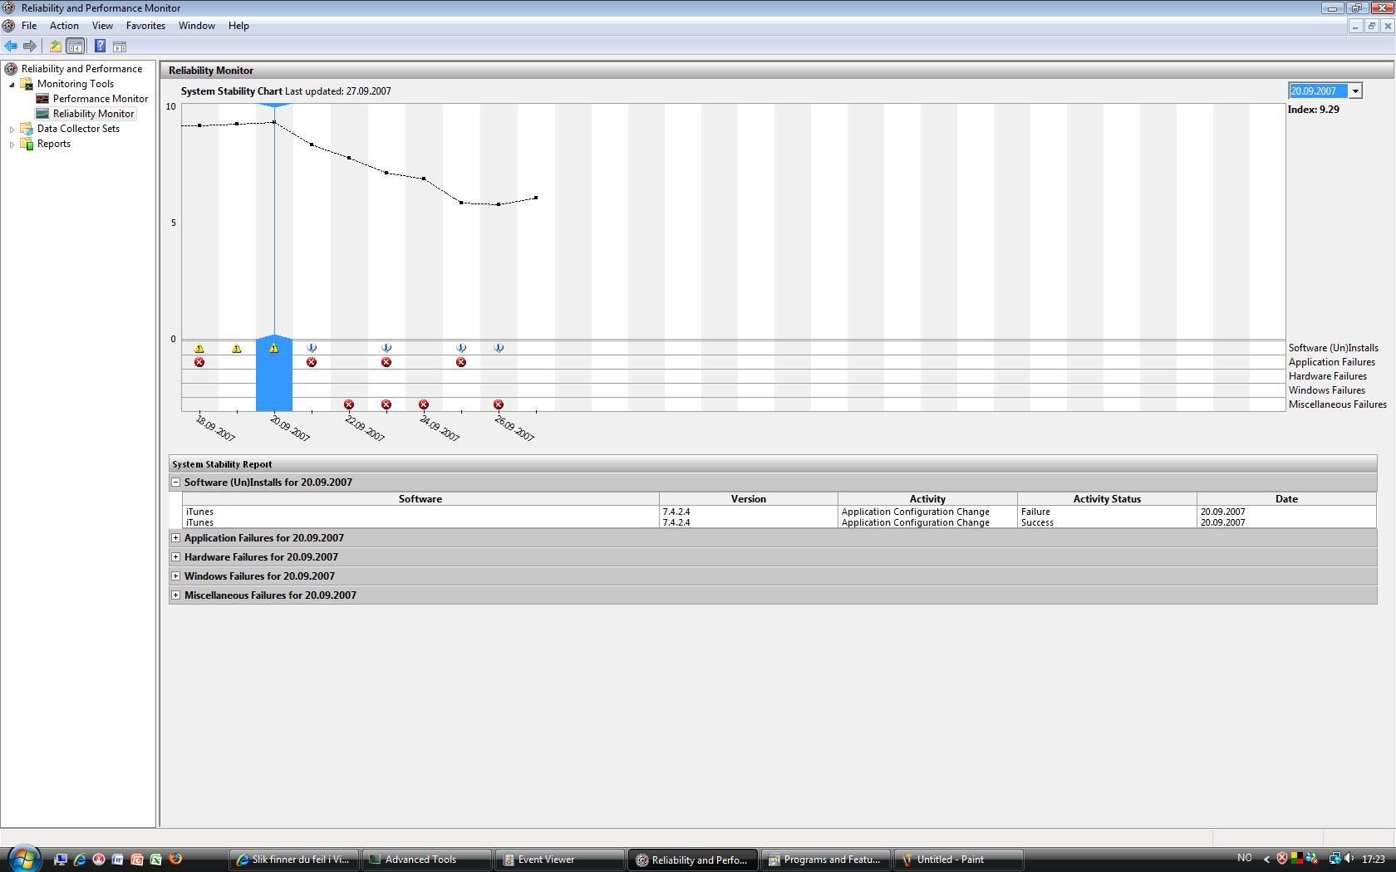Go back with the blue Back arrow
Image resolution: width=1396 pixels, height=872 pixels.
[11, 47]
